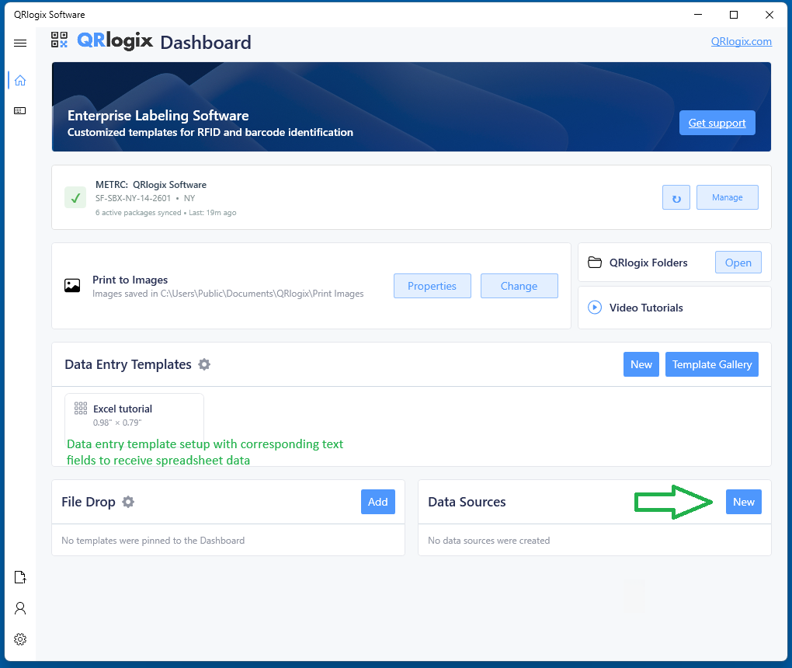The height and width of the screenshot is (668, 792).
Task: Click Change to switch printer
Action: point(519,286)
